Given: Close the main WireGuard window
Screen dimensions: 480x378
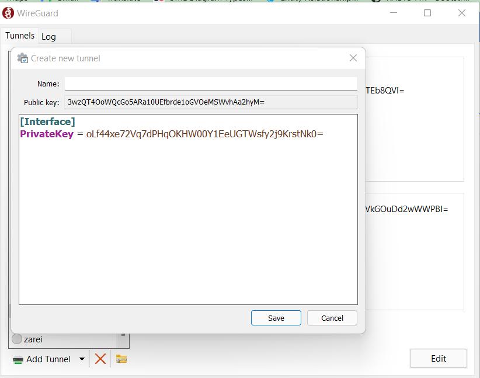Looking at the screenshot, I should pyautogui.click(x=462, y=13).
